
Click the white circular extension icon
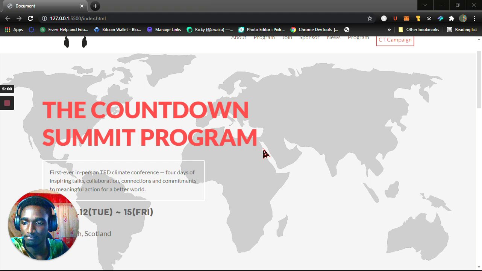(384, 18)
